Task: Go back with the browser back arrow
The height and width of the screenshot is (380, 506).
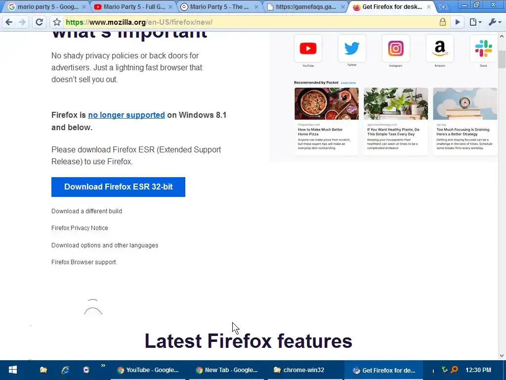Action: click(9, 22)
